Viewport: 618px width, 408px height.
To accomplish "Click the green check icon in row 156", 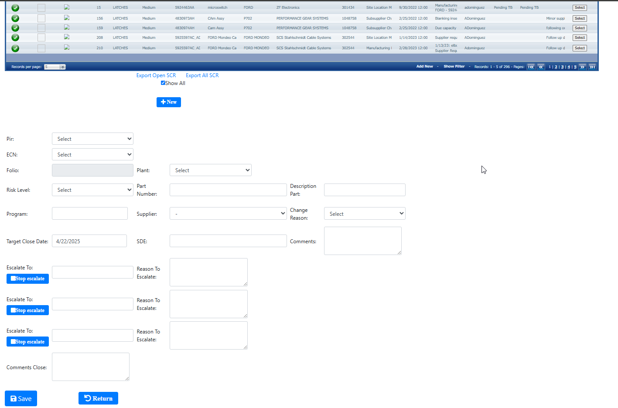I will (15, 18).
